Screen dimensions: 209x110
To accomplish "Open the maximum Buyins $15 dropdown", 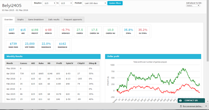I will coord(66,3).
